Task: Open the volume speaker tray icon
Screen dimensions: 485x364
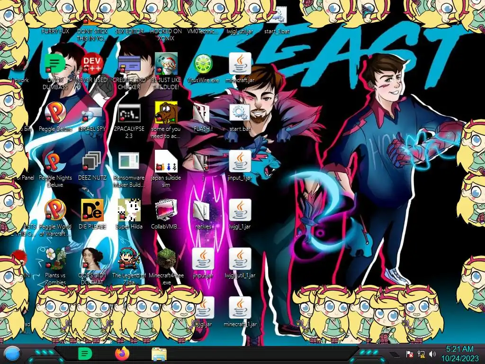Action: click(432, 354)
